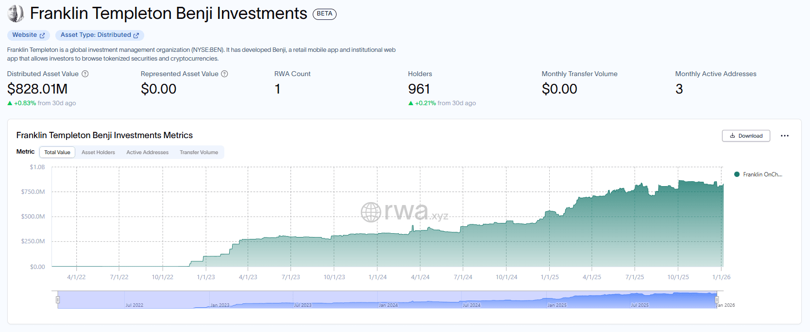Open the chart's three-dot options menu
This screenshot has height=332, width=810.
[x=785, y=136]
